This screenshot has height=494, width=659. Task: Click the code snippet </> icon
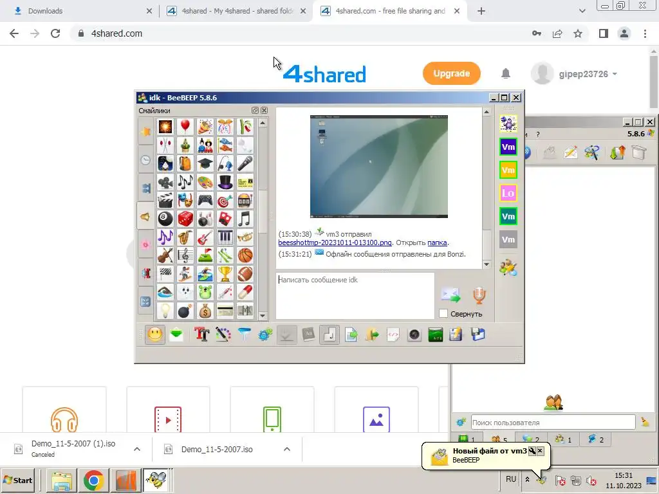(x=393, y=334)
